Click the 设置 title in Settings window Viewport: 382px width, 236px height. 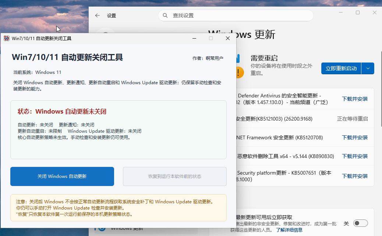(112, 15)
